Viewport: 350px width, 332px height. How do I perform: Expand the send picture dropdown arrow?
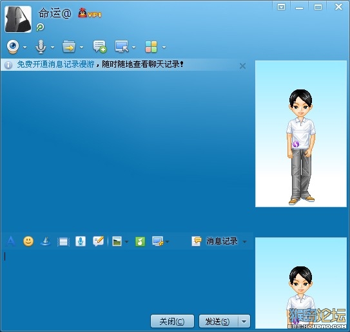pyautogui.click(x=126, y=241)
